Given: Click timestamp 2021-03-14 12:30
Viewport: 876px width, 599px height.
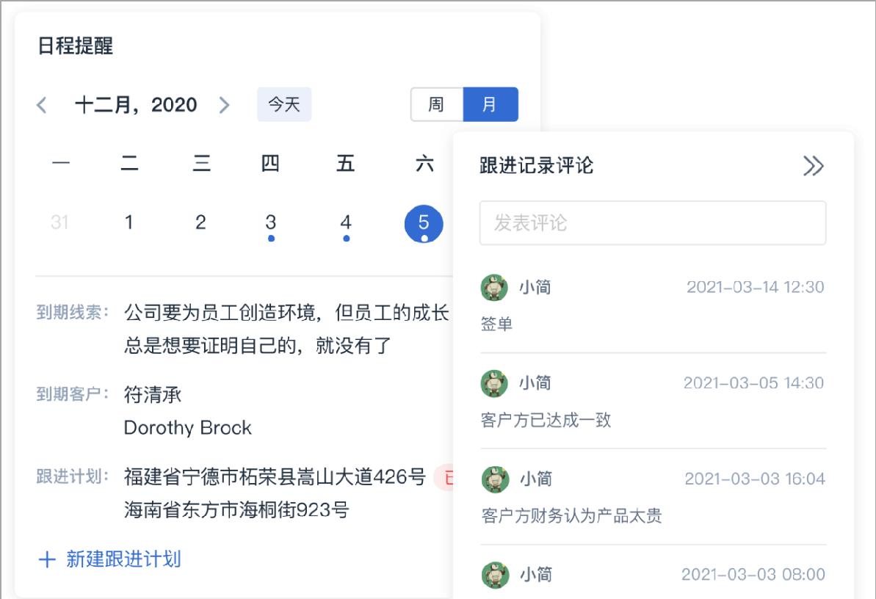Looking at the screenshot, I should 756,287.
